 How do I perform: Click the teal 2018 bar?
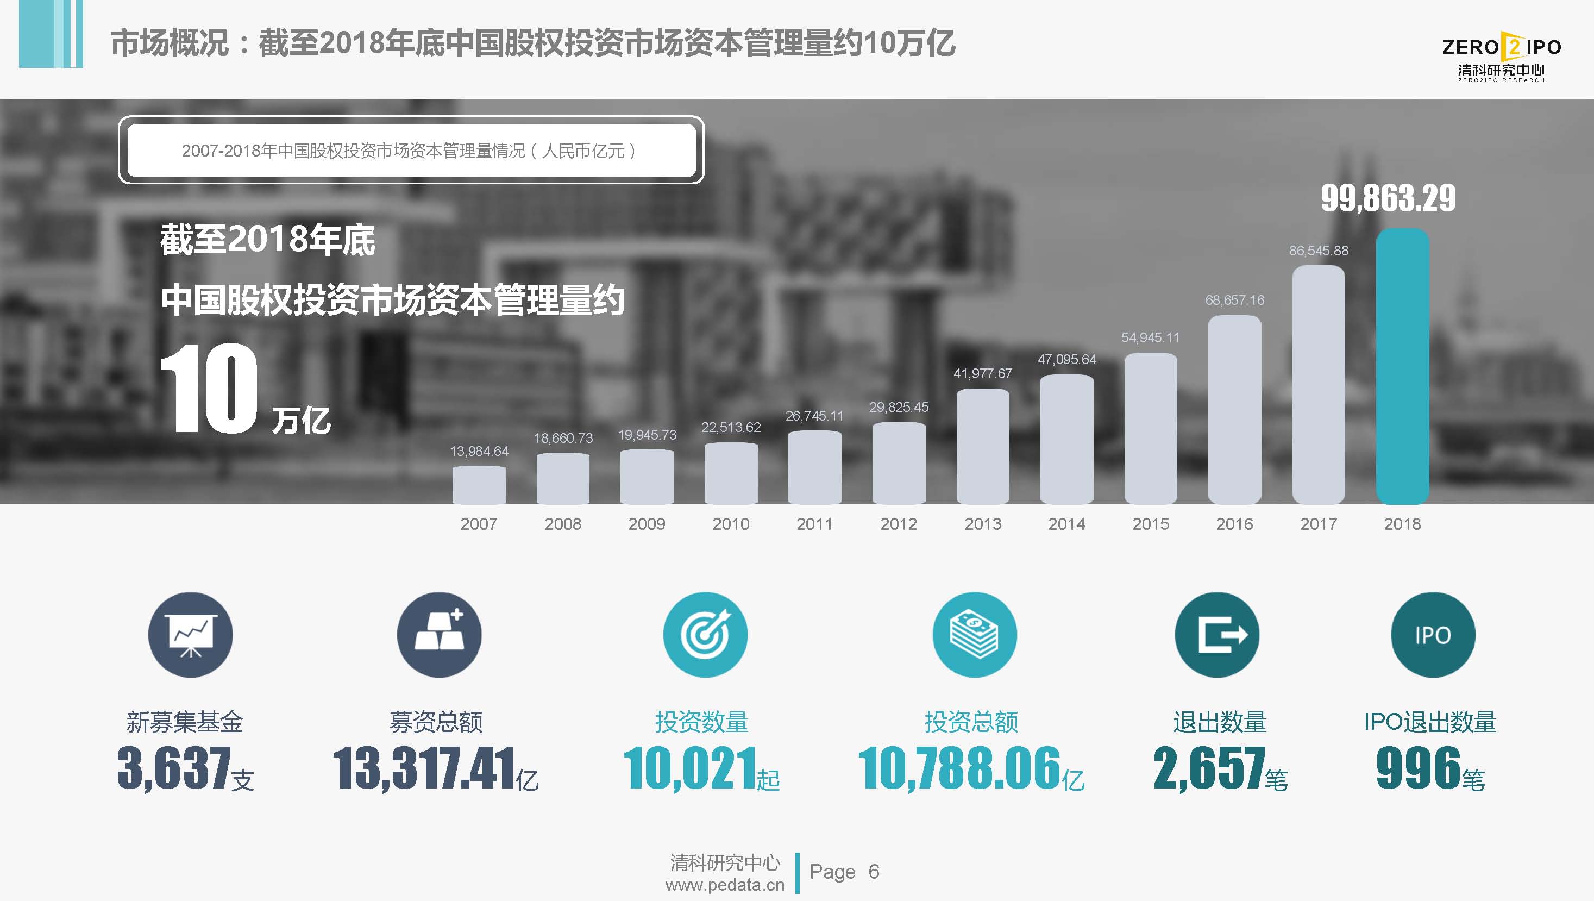pos(1402,366)
